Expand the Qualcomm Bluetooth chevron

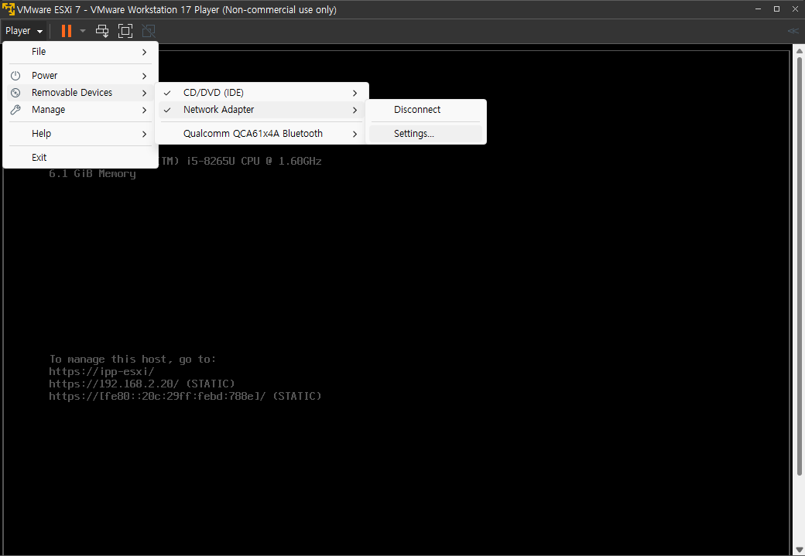(x=355, y=134)
